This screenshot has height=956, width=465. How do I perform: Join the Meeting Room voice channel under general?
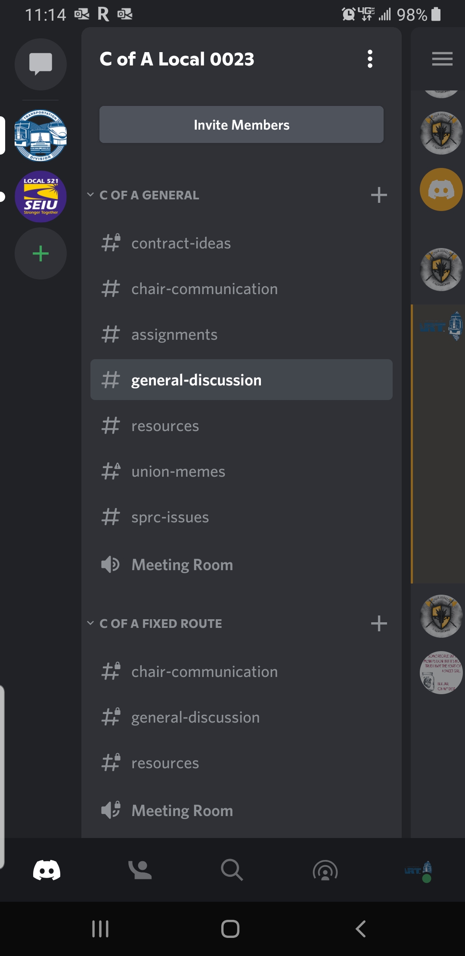coord(182,565)
